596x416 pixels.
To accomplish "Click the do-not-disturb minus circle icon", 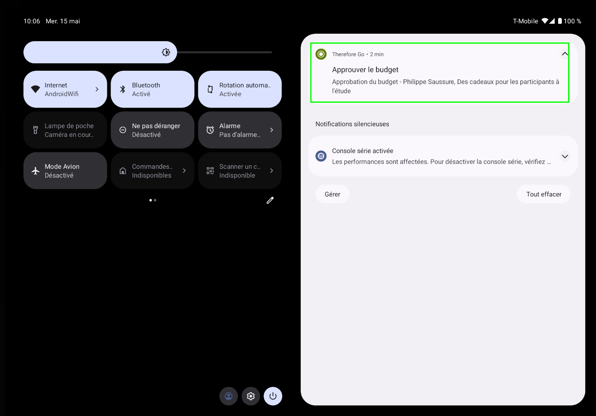I will 123,130.
